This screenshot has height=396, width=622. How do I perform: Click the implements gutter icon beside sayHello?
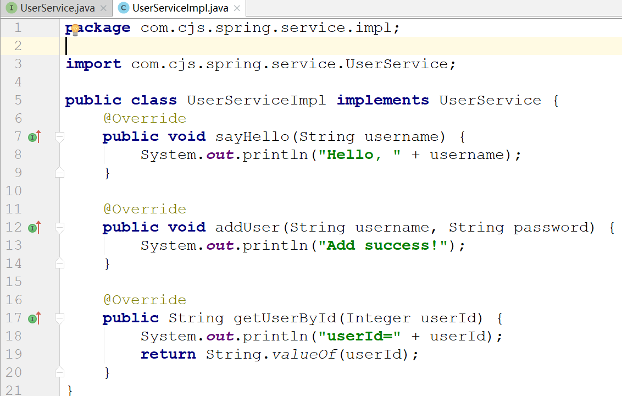click(x=34, y=136)
